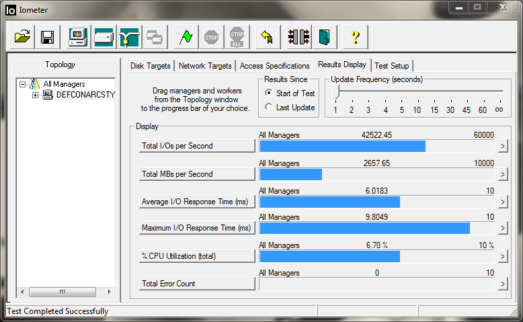Expand the DEFCONARCSTY manager tree node
Viewport: 523px width, 322px height.
(35, 95)
